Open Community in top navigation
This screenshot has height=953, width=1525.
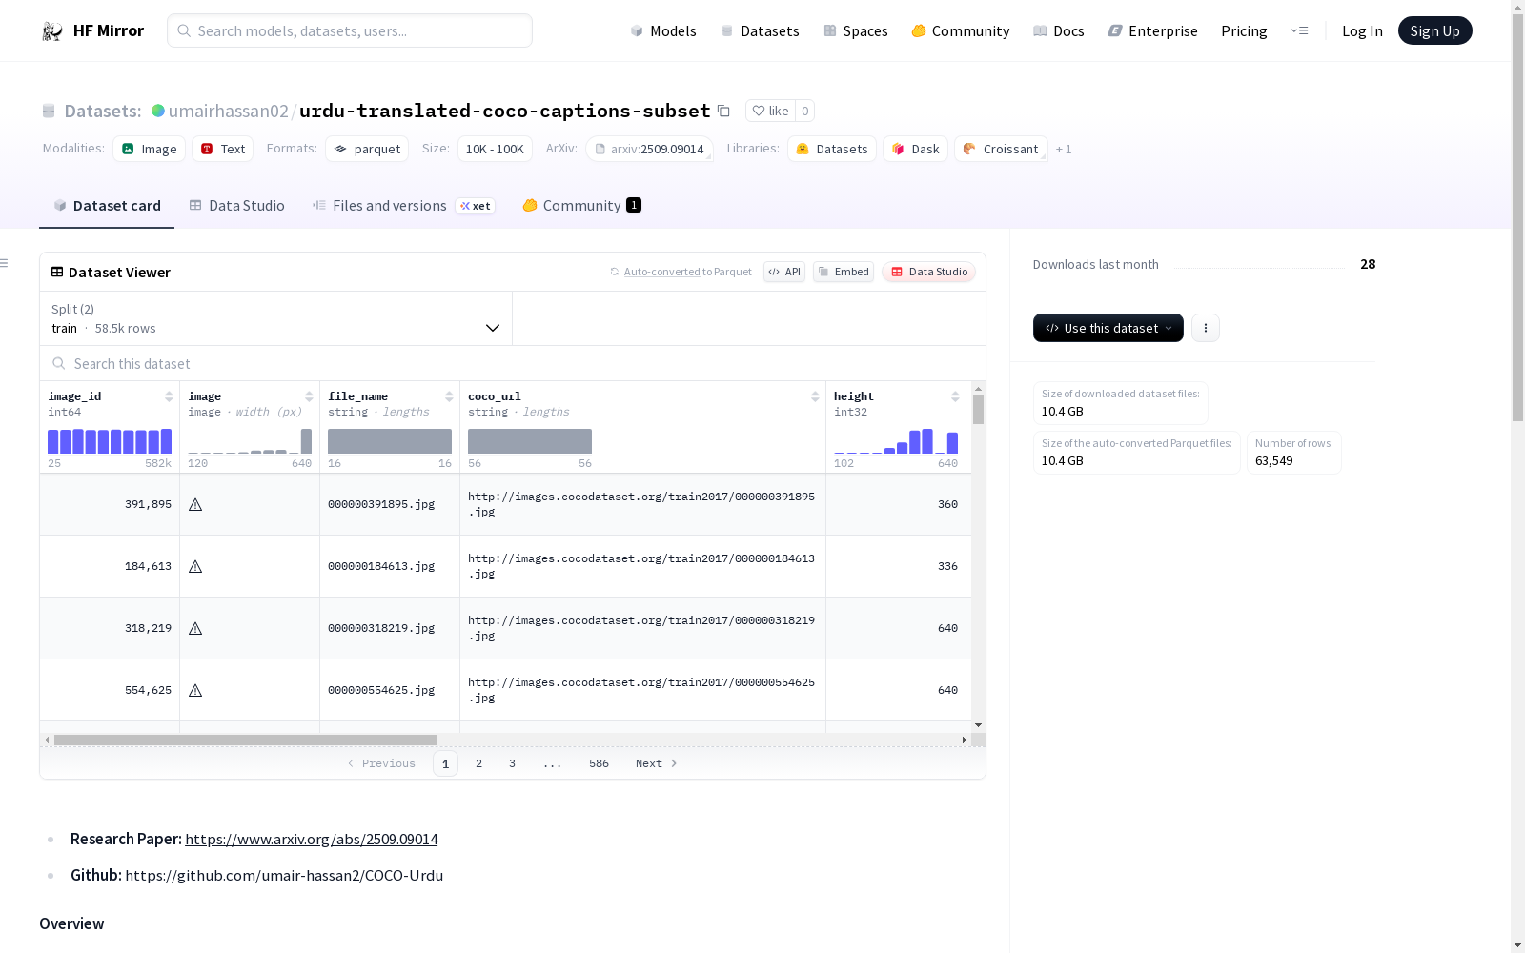tap(961, 31)
